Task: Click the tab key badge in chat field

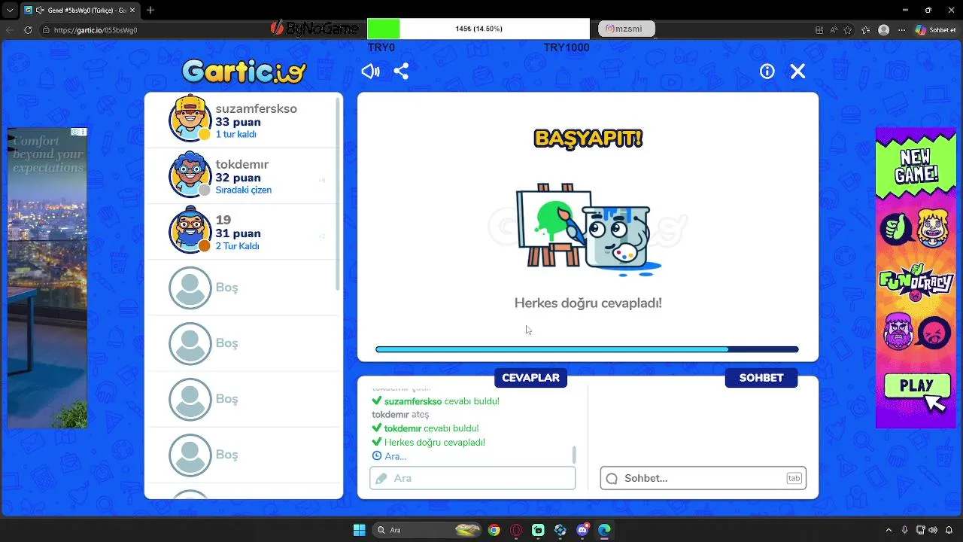Action: pos(794,478)
